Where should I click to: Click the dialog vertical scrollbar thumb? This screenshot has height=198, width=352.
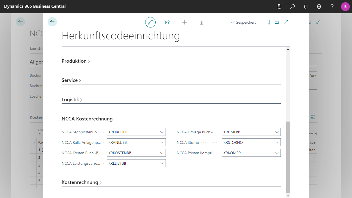click(x=288, y=157)
